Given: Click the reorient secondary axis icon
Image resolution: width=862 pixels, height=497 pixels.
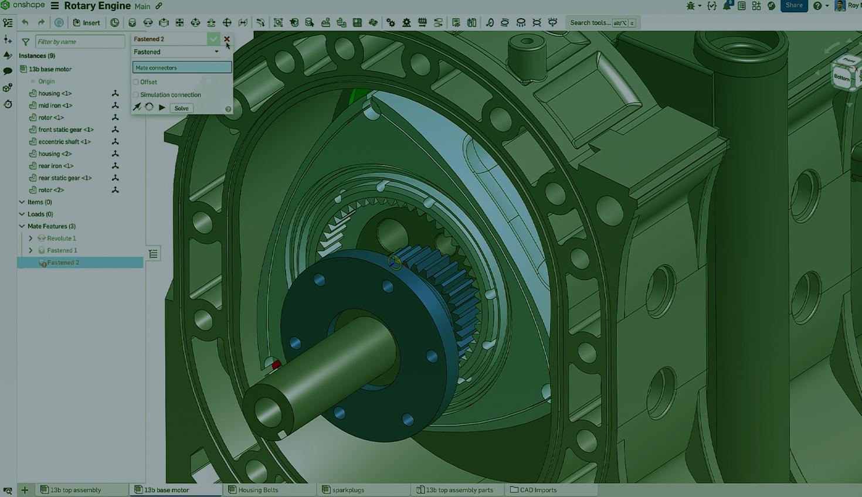Looking at the screenshot, I should (150, 108).
